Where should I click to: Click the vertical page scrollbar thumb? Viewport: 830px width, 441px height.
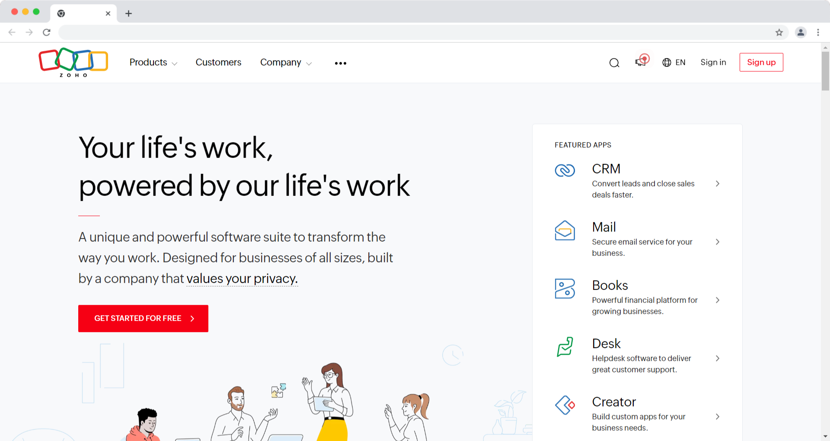click(825, 71)
